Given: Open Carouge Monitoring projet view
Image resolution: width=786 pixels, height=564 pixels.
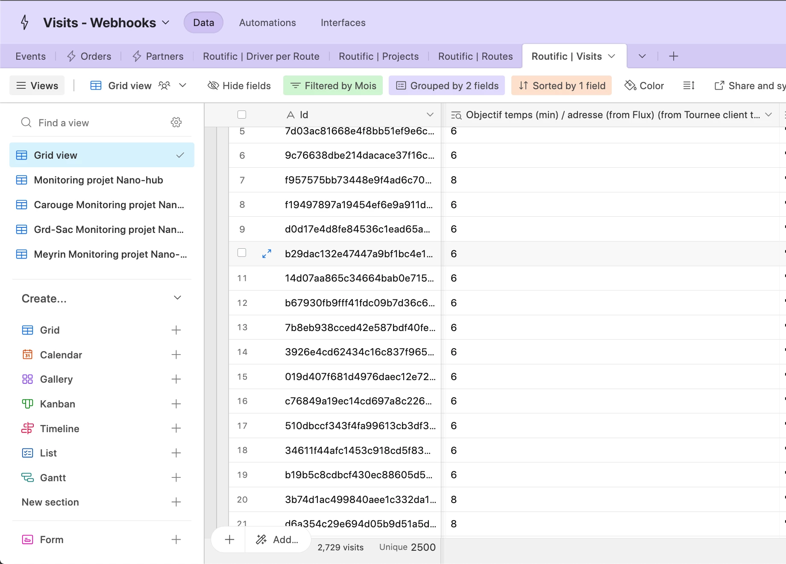Looking at the screenshot, I should [x=102, y=205].
